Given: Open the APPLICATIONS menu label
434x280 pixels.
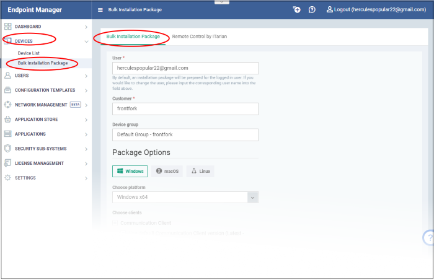Looking at the screenshot, I should pyautogui.click(x=30, y=134).
